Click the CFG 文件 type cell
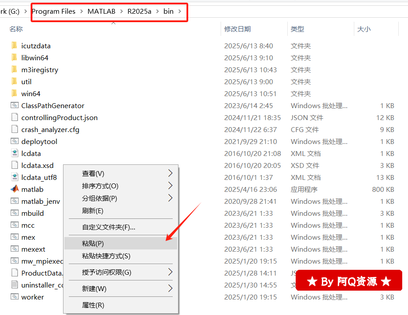The image size is (408, 315). click(x=305, y=129)
